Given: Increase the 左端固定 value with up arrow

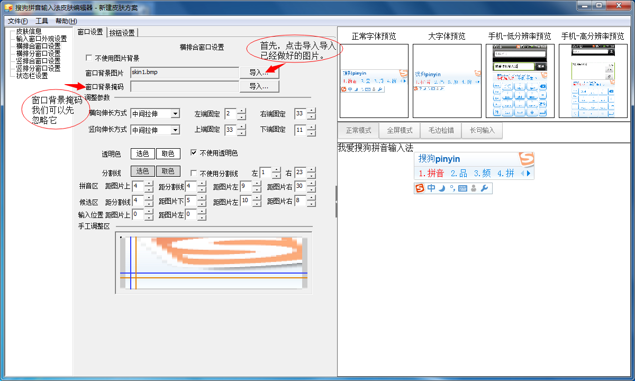Looking at the screenshot, I should 241,111.
